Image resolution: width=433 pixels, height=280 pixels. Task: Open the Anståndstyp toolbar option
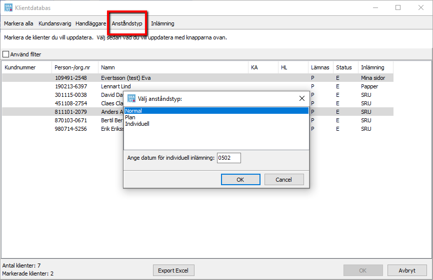[x=127, y=23]
